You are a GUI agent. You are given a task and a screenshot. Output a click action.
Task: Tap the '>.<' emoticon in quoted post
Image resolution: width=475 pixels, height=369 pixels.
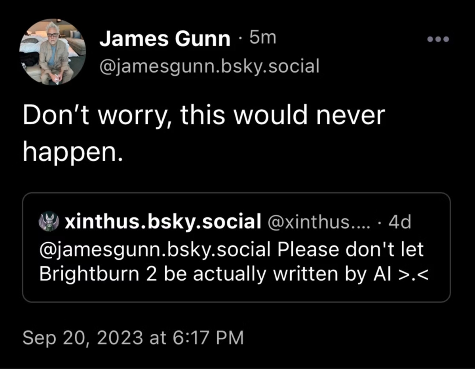click(408, 275)
